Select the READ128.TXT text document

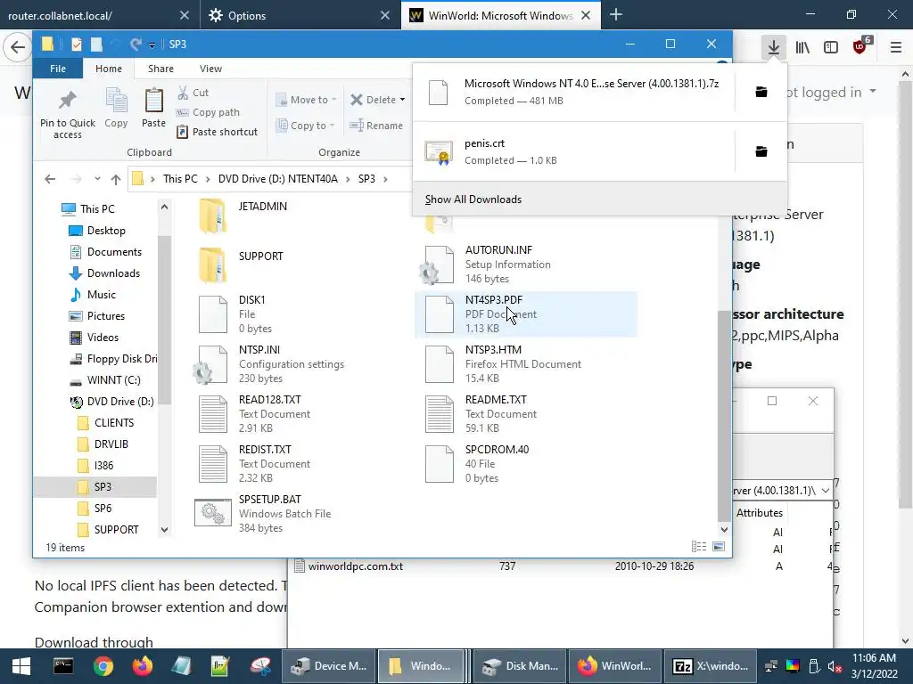256,414
